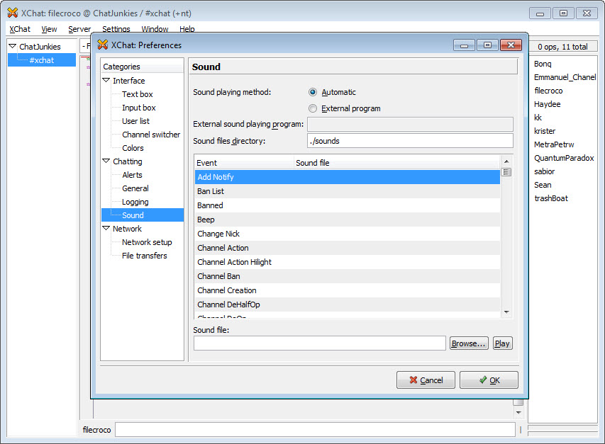Select user sabior in user list

[544, 171]
